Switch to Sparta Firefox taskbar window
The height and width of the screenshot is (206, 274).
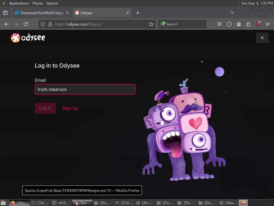82,203
